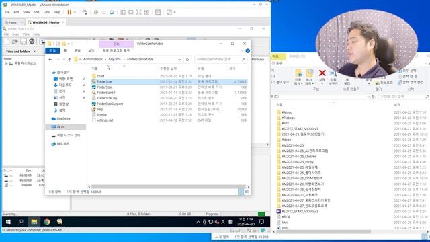
Task: Open OneDrive in navigation pane
Action: [63, 118]
